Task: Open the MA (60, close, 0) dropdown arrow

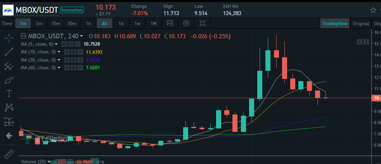Action: tap(59, 68)
